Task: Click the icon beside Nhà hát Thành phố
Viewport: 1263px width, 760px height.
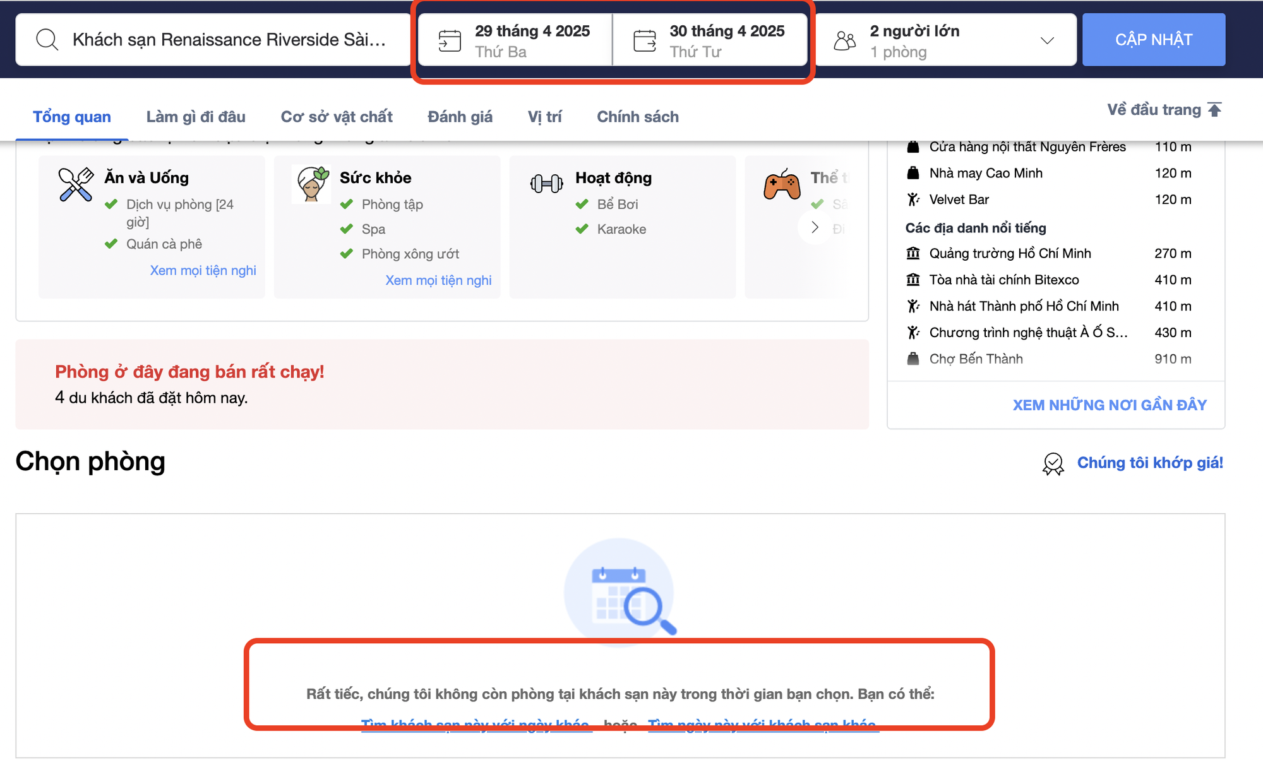Action: click(913, 306)
